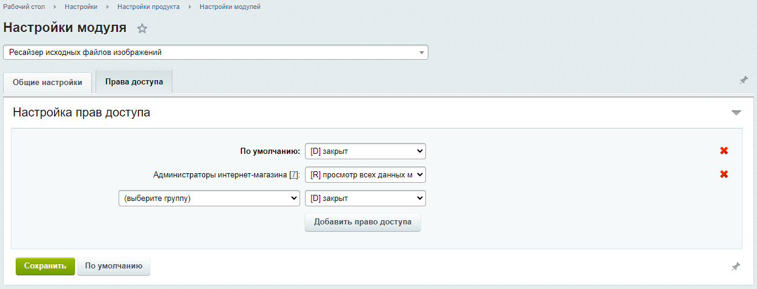This screenshot has height=289, width=757.
Task: Click the green 'Сохранить' button
Action: click(45, 266)
